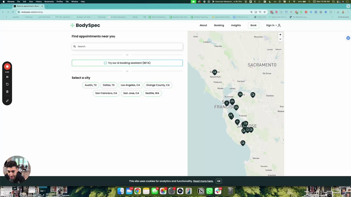Focus the appointment Search field
The image size is (351, 197).
pyautogui.click(x=127, y=47)
